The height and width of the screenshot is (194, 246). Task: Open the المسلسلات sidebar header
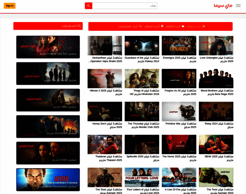click(48, 26)
